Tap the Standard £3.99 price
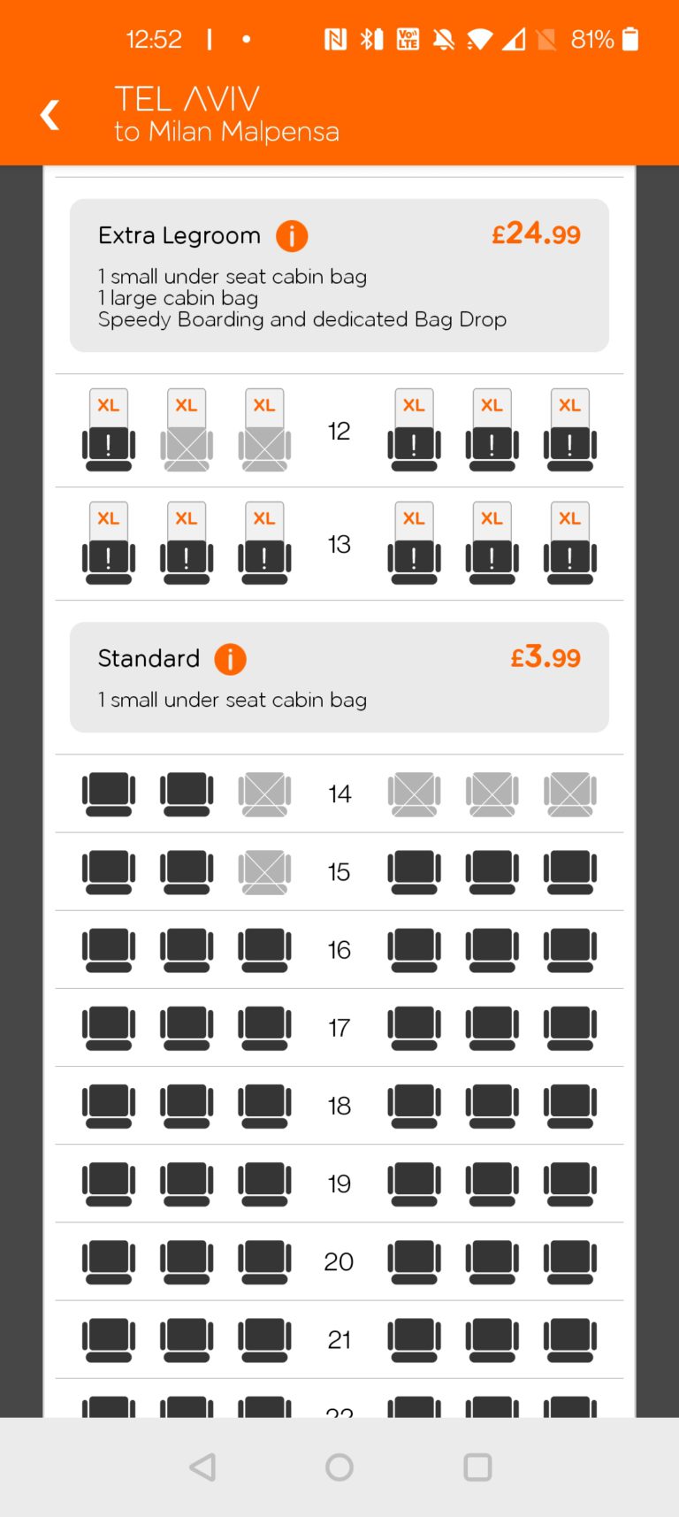Viewport: 679px width, 1517px height. 545,657
